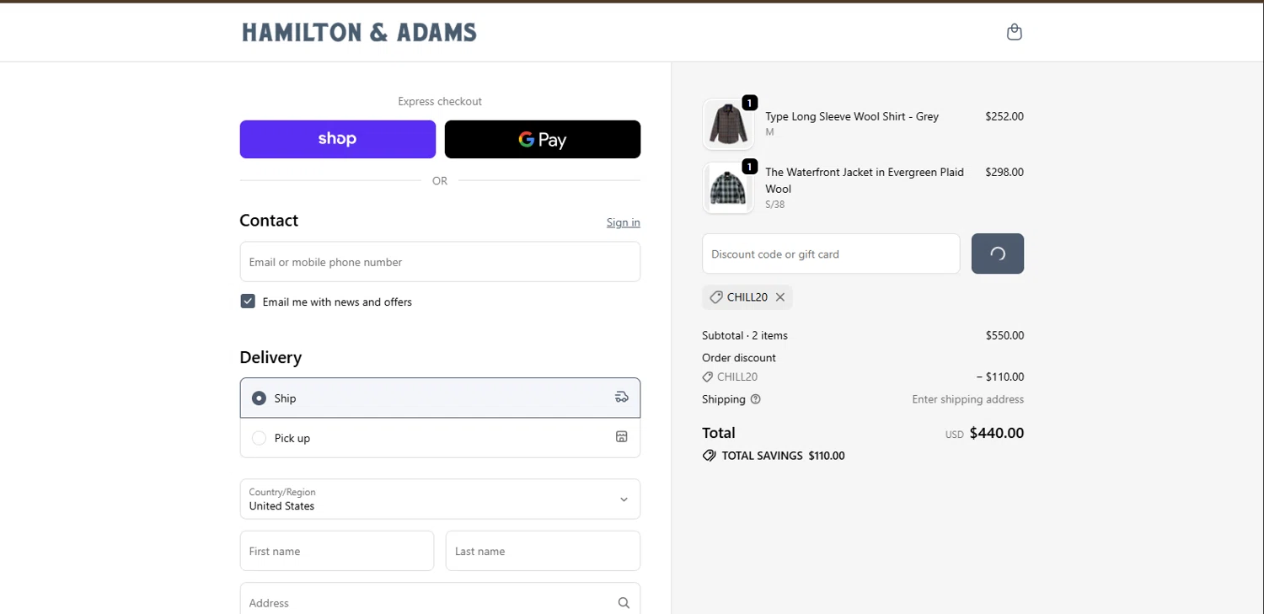Open the Country/Region dropdown

(x=440, y=499)
